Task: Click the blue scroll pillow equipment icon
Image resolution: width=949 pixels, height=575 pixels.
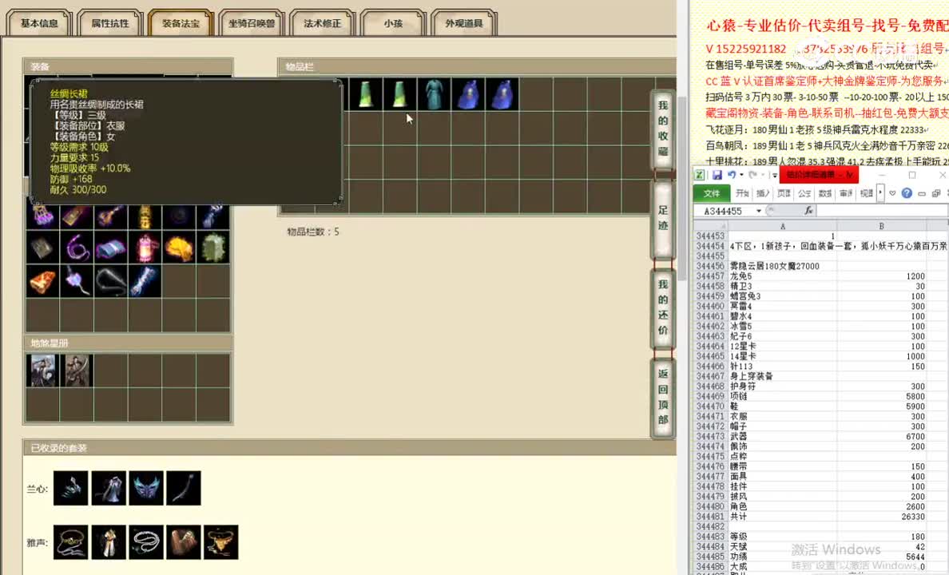Action: point(111,248)
